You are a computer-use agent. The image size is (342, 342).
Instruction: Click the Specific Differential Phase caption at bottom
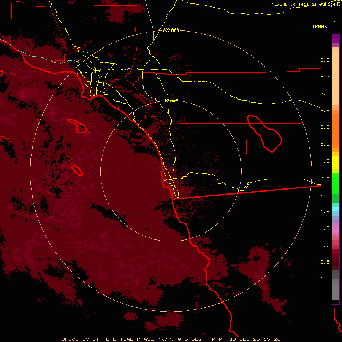point(171,339)
